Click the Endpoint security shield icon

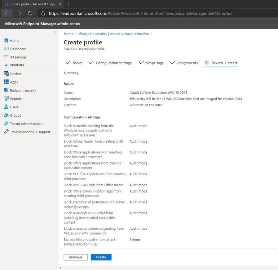(6, 90)
